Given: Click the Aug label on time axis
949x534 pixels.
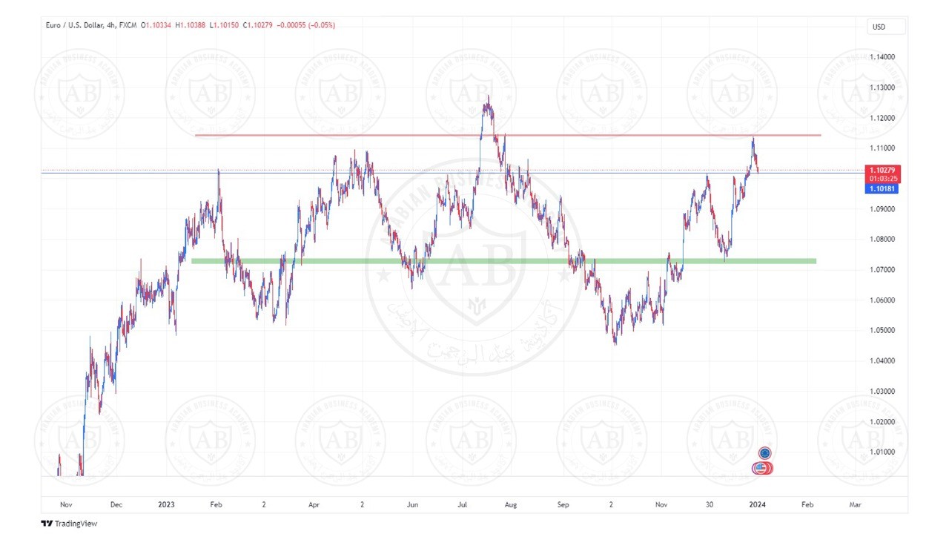Looking at the screenshot, I should pyautogui.click(x=510, y=504).
